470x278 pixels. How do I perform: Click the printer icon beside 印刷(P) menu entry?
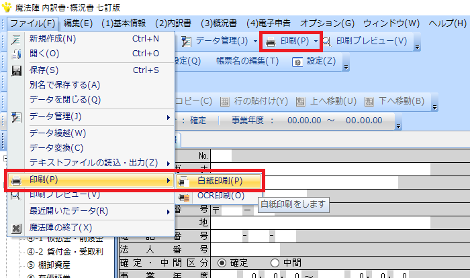click(16, 181)
